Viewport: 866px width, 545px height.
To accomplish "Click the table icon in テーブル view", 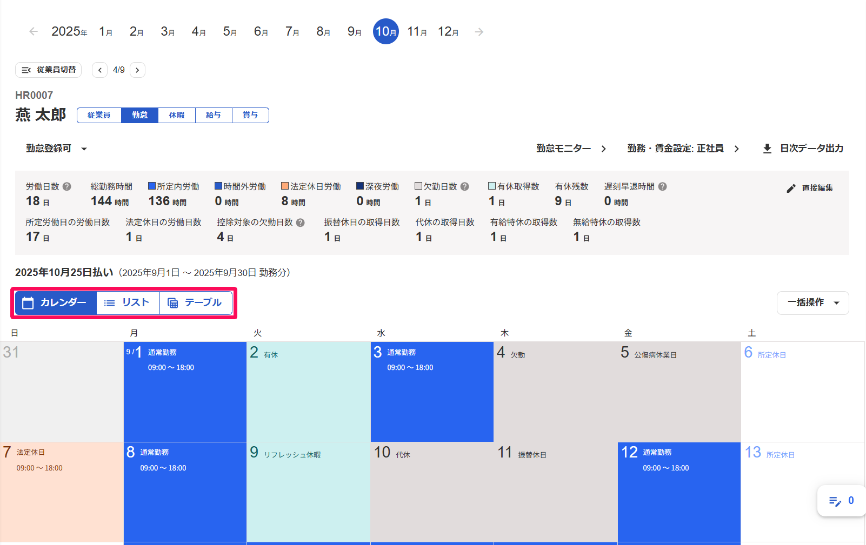I will tap(172, 303).
